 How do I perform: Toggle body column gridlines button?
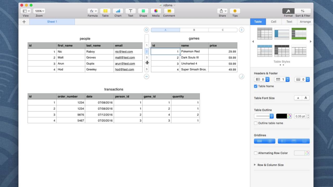[x=270, y=141]
